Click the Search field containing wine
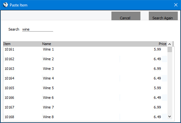Viewport: 181px width, 123px height. (38, 29)
